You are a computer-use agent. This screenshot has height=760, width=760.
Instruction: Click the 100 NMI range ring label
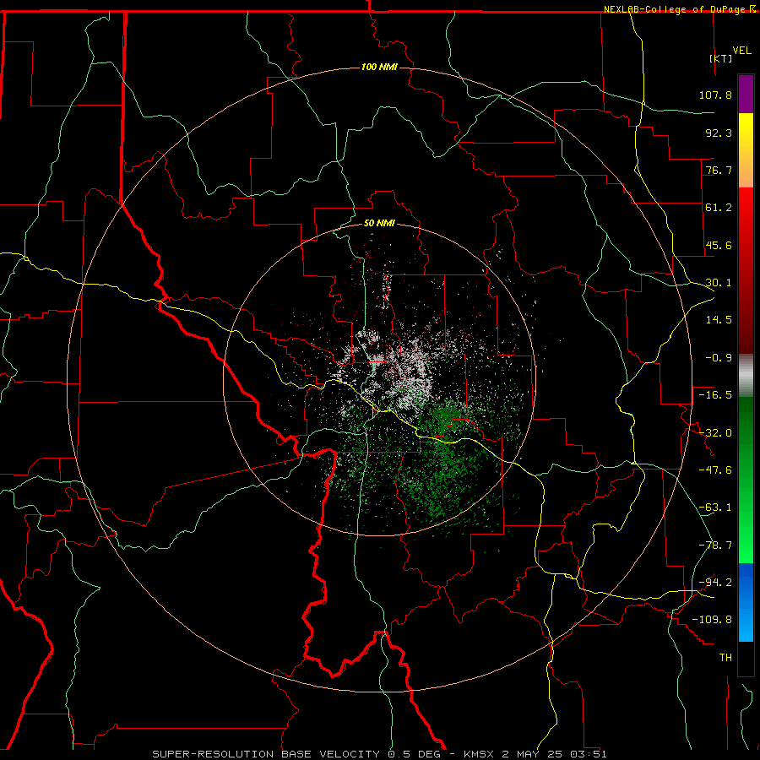(x=379, y=67)
